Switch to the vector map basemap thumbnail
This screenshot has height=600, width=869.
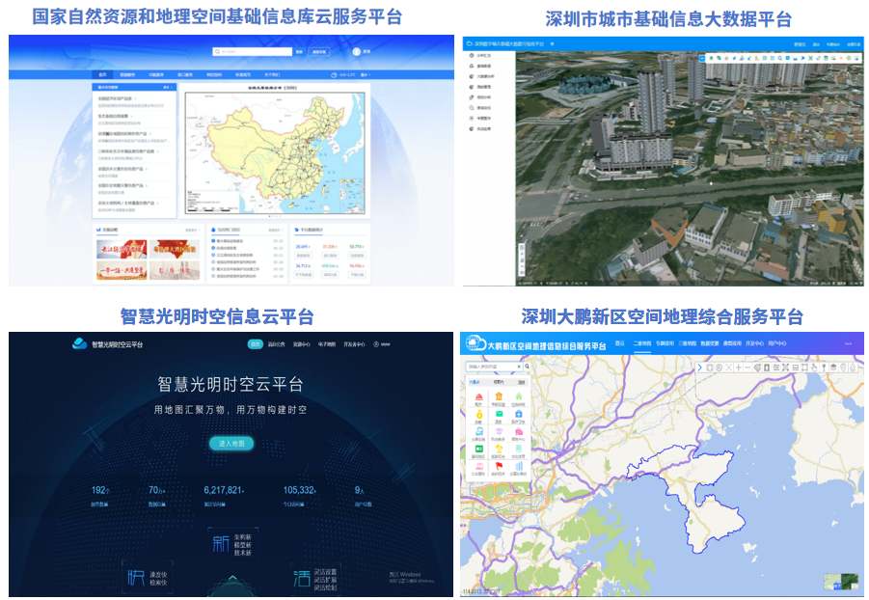(832, 583)
